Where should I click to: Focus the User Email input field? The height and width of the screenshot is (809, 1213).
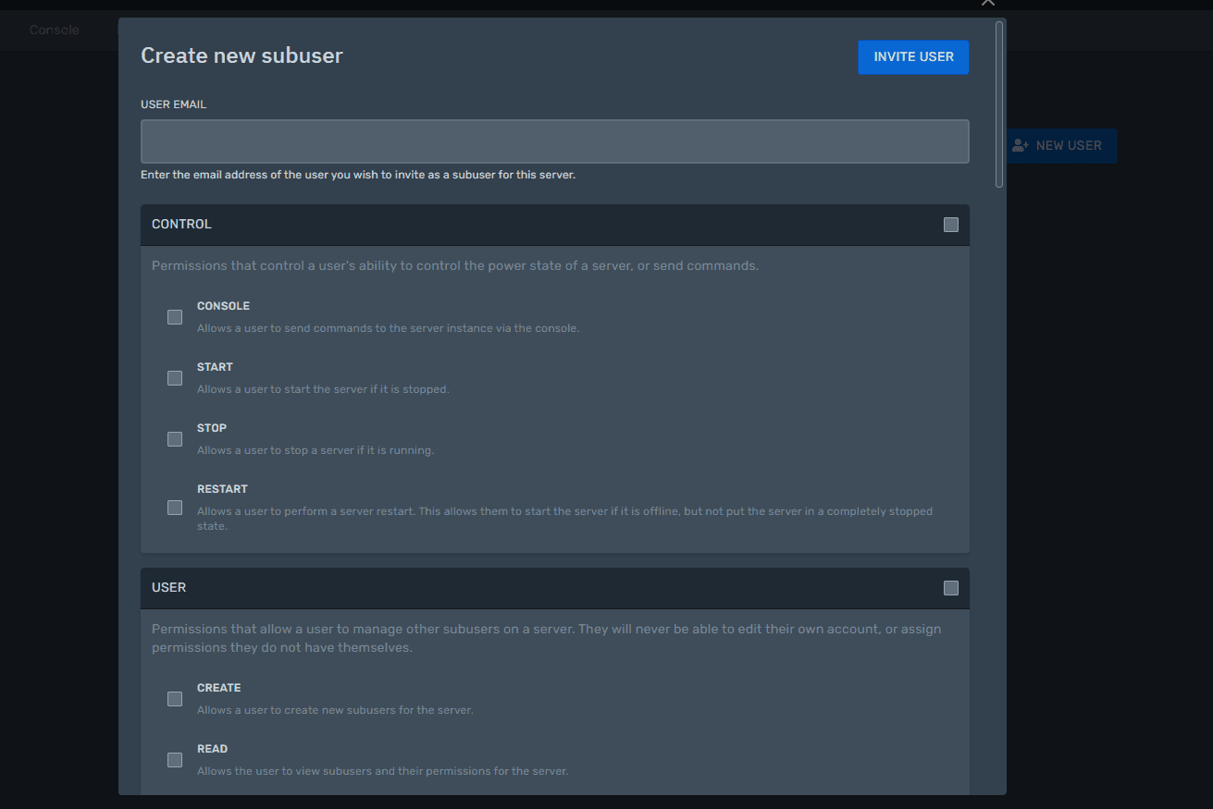click(554, 141)
